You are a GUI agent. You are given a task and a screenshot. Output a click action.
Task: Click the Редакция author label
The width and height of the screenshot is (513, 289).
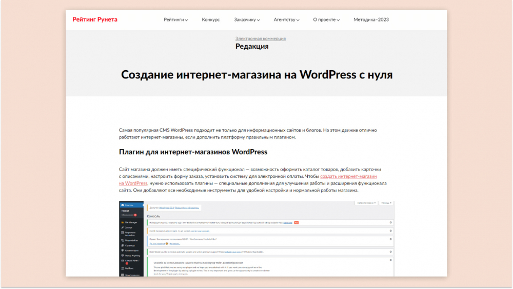point(252,47)
